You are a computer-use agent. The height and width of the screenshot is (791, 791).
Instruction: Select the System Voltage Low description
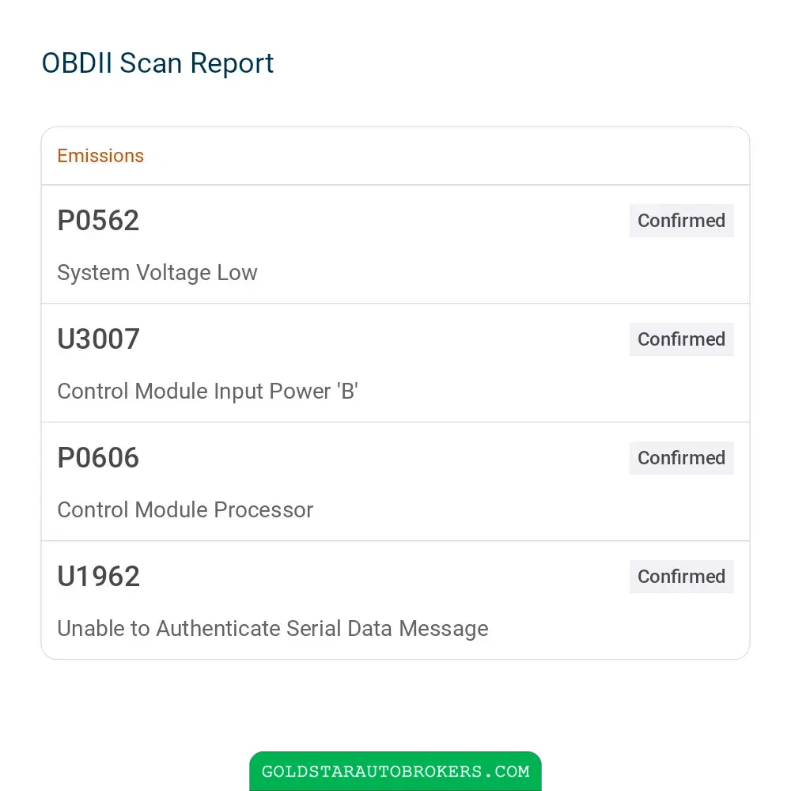157,272
